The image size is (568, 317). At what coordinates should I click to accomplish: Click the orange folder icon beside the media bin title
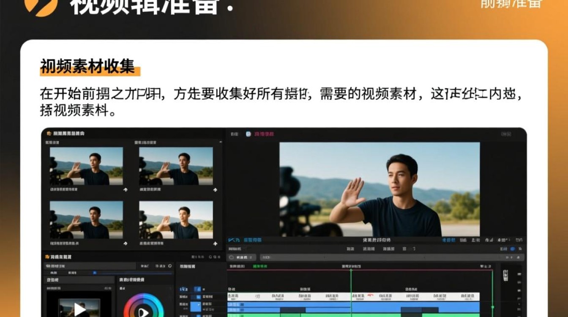click(x=49, y=133)
